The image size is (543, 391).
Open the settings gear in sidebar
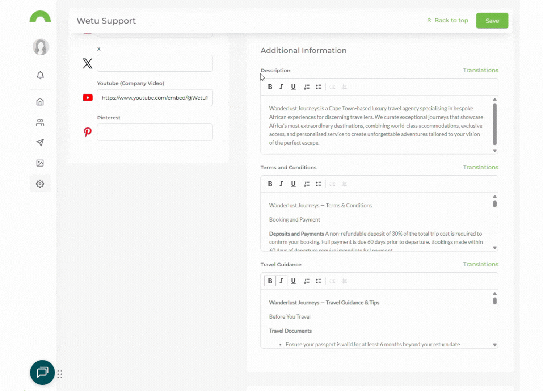tap(40, 184)
